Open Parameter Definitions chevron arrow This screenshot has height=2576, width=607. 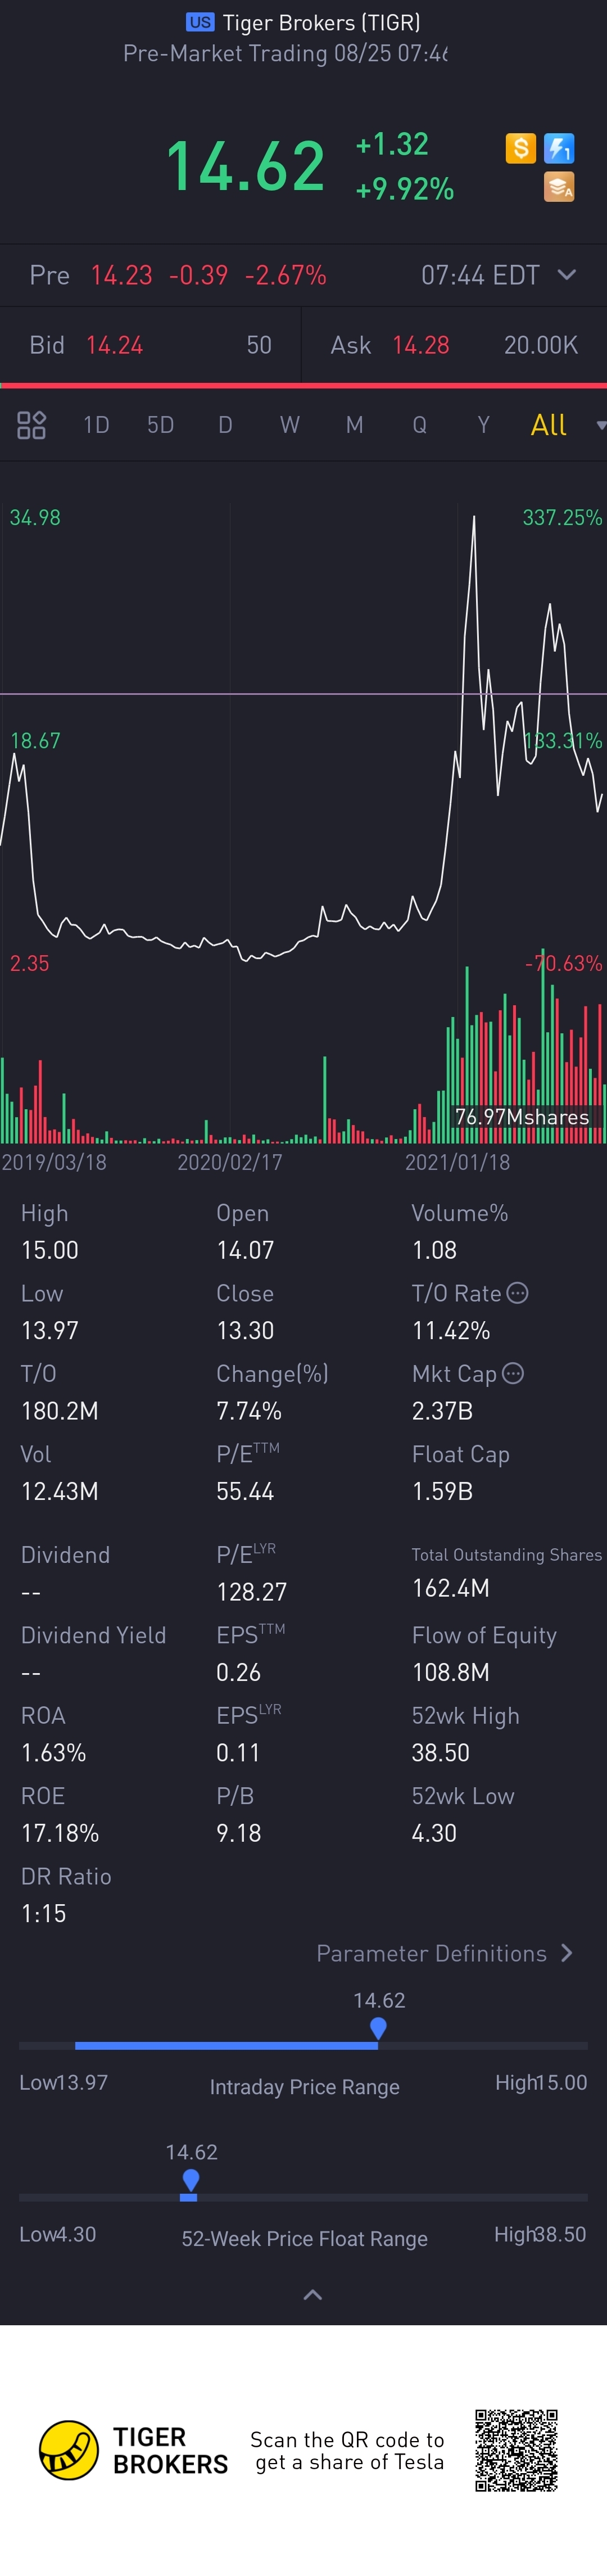point(567,1953)
